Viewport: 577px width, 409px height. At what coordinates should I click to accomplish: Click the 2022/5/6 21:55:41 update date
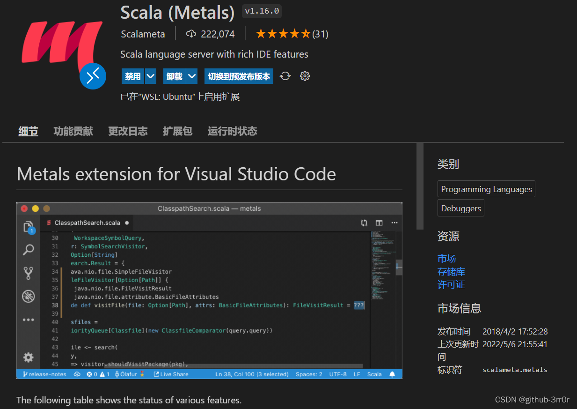pos(515,344)
